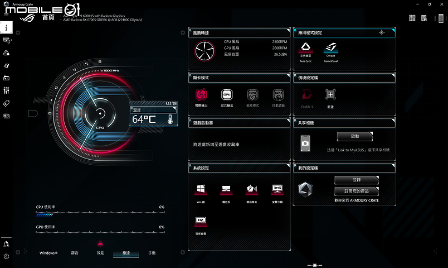
Task: Open the GameVisual sidebar icon
Action: (6, 65)
